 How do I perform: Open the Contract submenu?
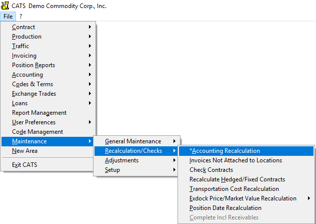coord(47,27)
